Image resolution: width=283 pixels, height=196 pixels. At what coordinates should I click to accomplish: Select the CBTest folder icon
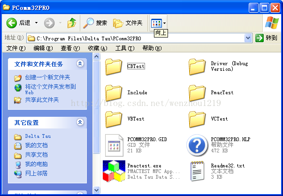tap(114, 67)
